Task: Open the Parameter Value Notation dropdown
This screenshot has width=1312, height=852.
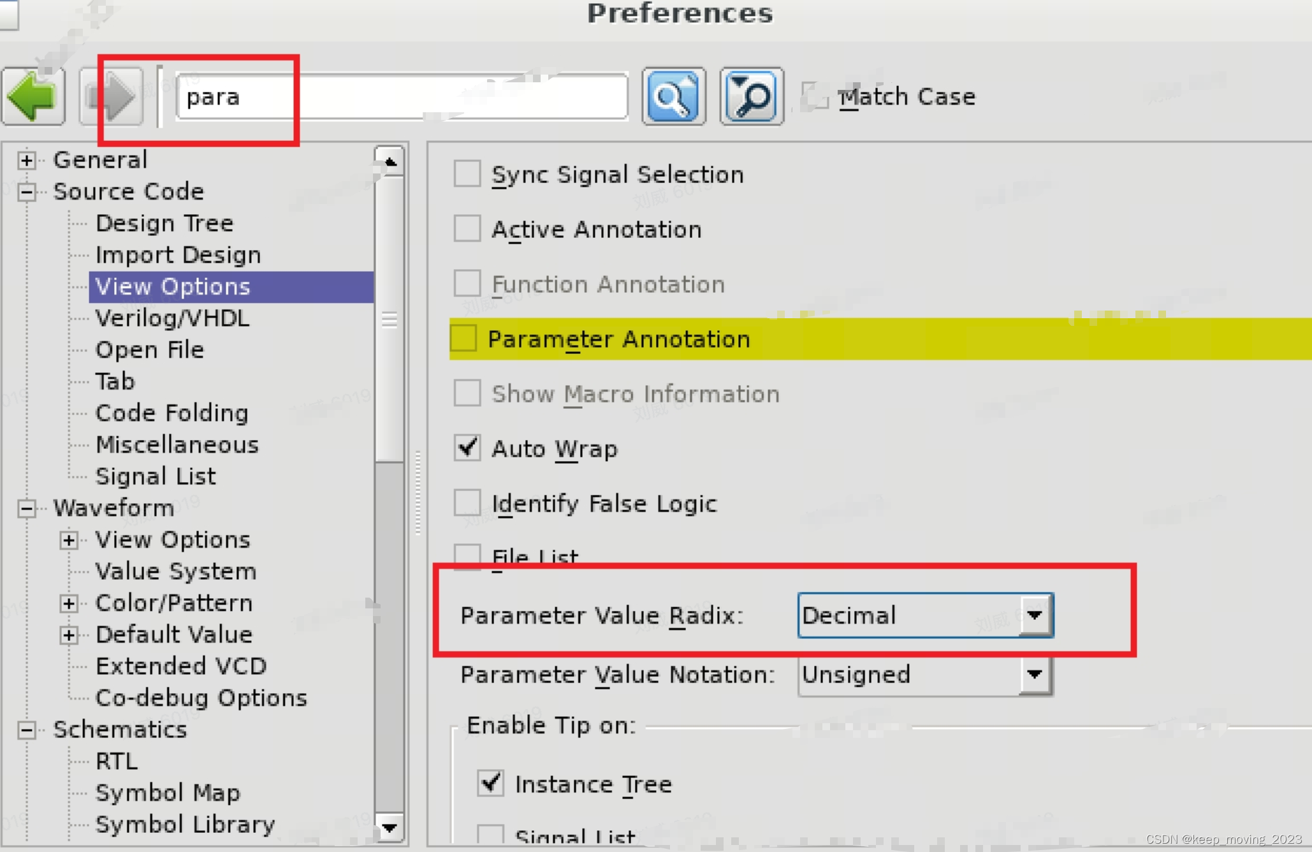Action: pyautogui.click(x=1034, y=674)
